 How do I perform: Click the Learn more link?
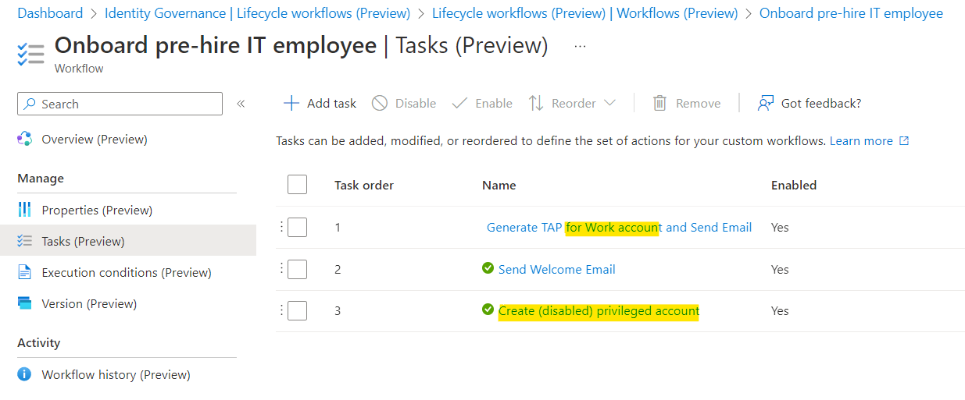pyautogui.click(x=861, y=140)
